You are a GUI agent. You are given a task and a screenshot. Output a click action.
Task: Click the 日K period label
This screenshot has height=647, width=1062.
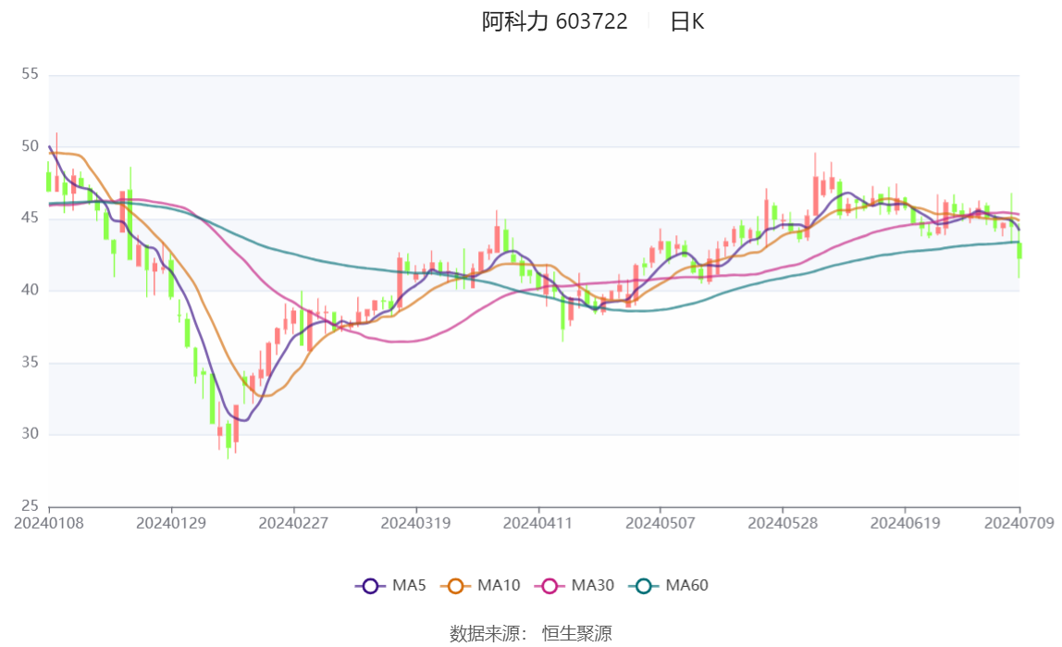[x=687, y=21]
